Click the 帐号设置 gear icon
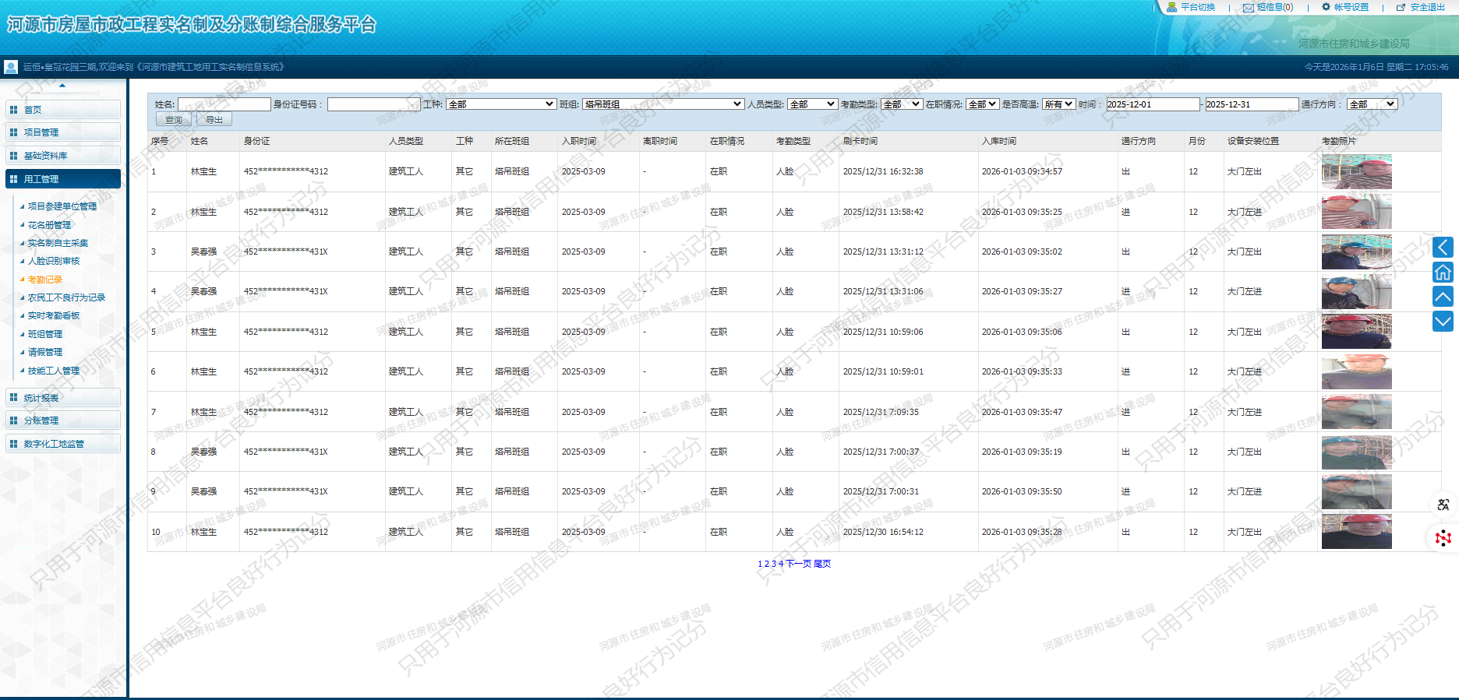 1327,7
